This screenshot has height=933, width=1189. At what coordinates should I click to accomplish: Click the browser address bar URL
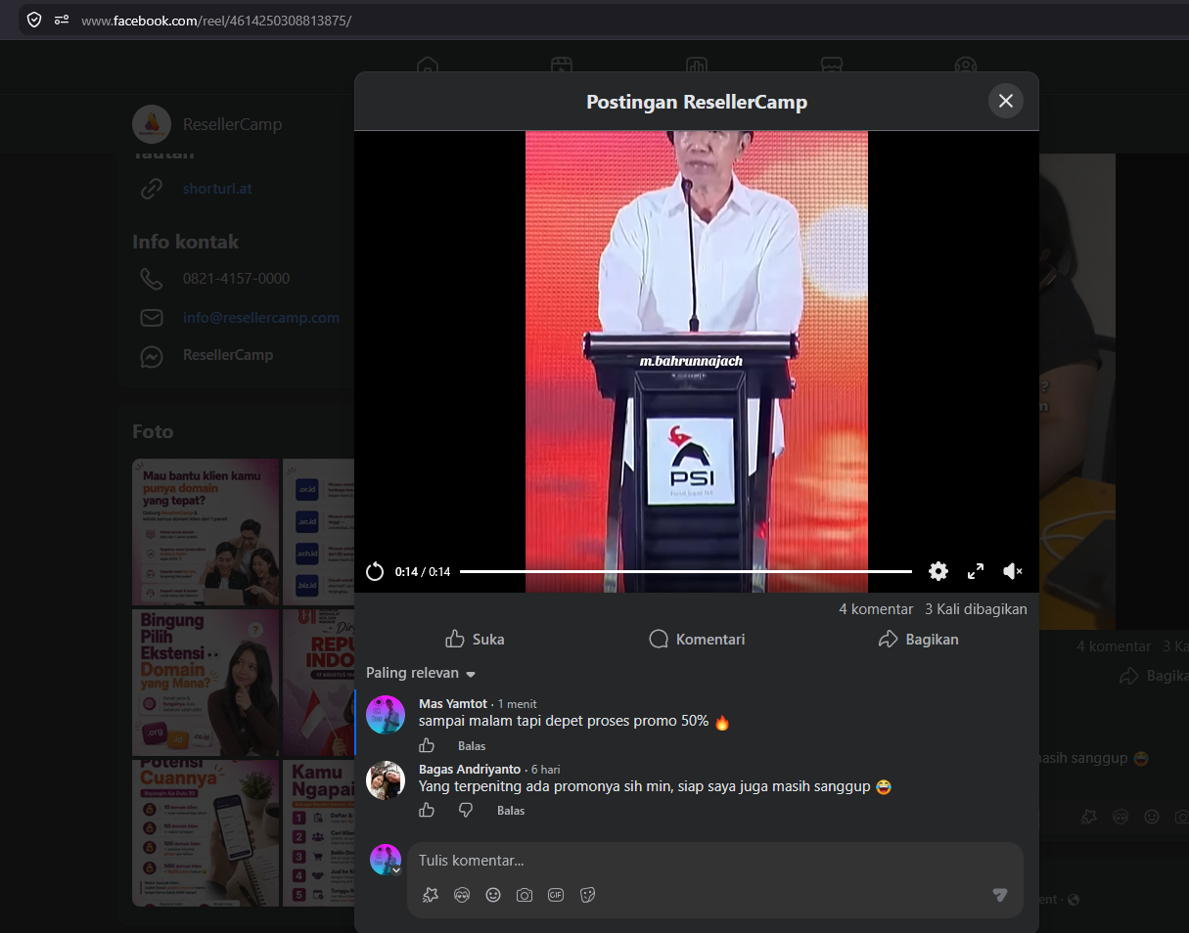(216, 20)
